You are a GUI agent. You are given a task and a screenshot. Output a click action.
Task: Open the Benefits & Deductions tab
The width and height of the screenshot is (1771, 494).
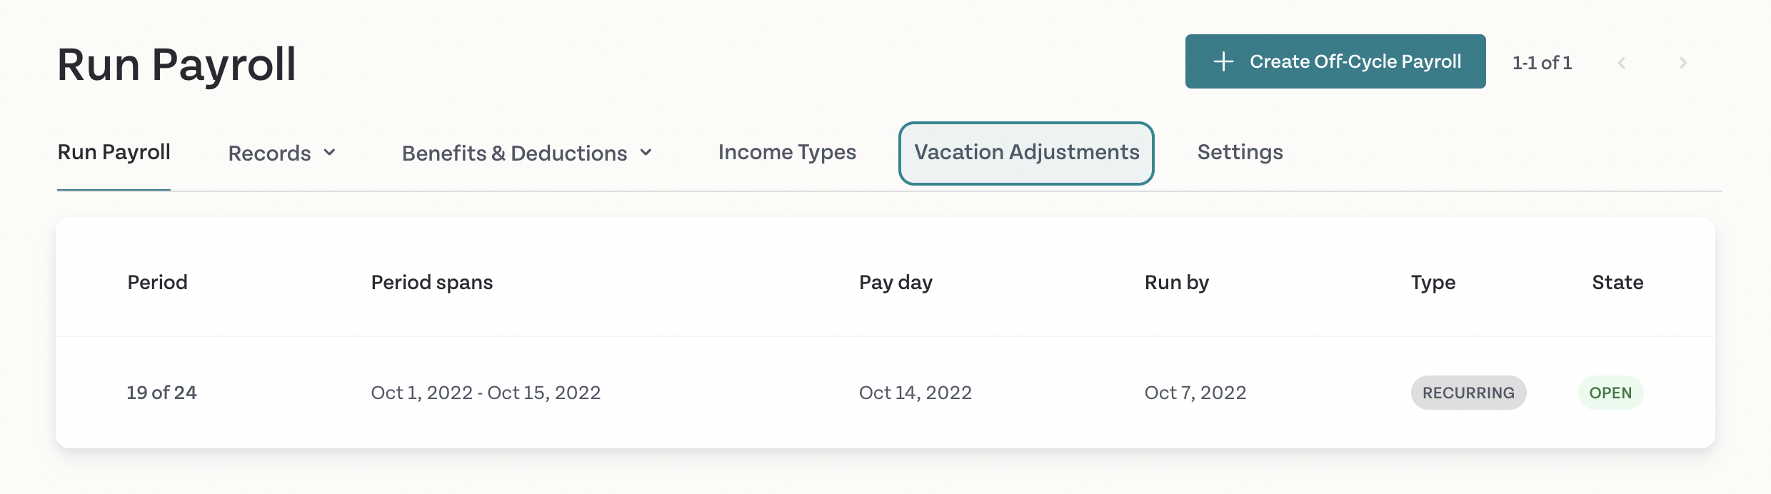tap(527, 153)
